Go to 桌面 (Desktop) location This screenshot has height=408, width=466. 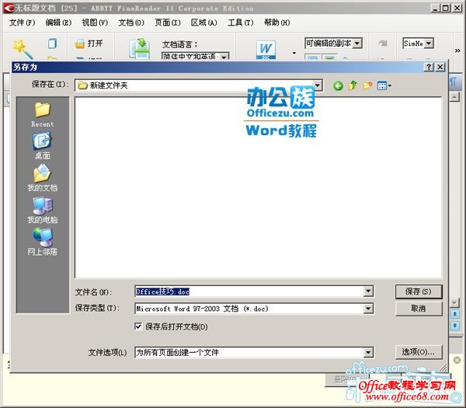[x=43, y=146]
